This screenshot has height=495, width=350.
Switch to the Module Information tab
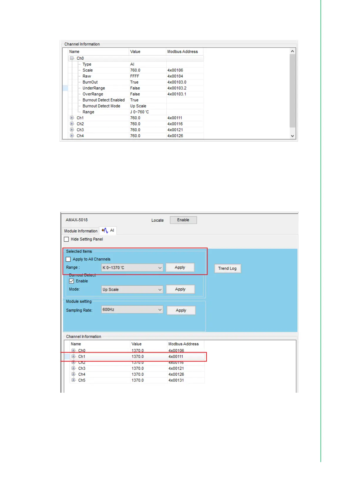tap(81, 231)
